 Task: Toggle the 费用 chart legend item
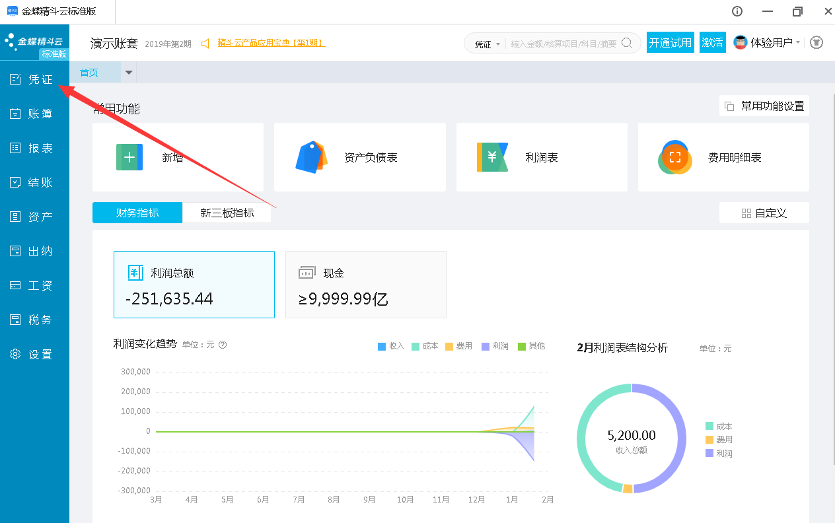coord(459,345)
